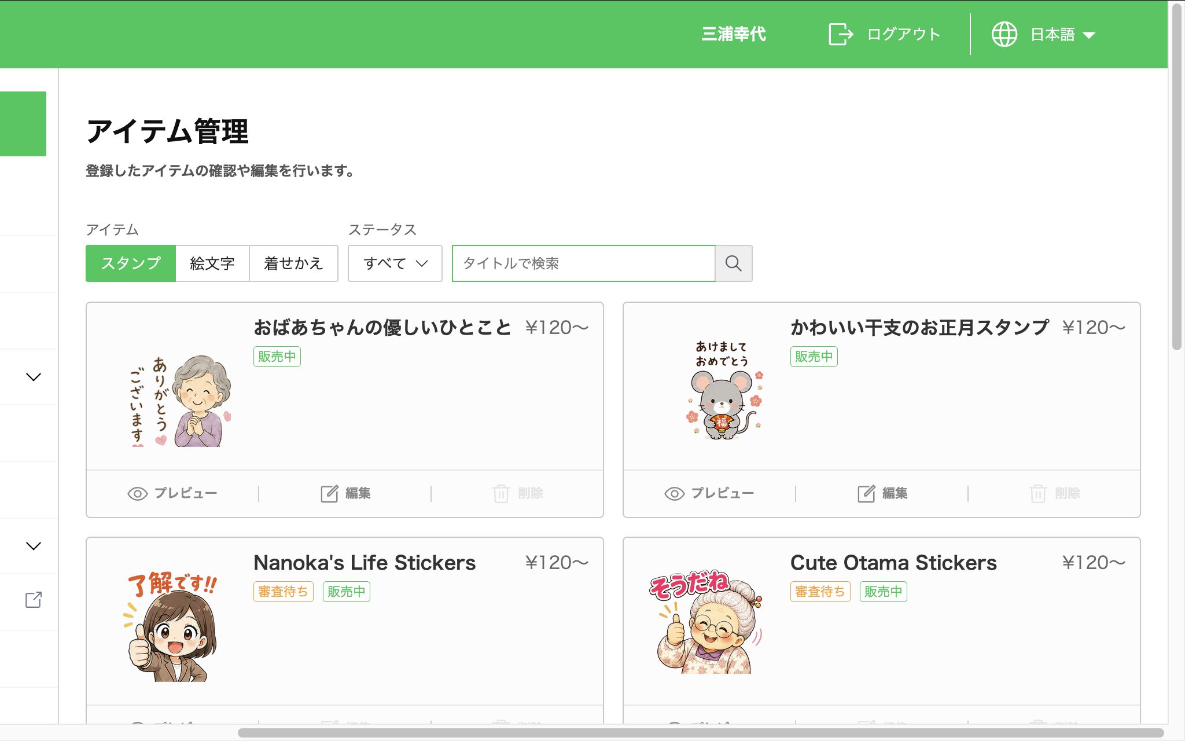Open the Nanoka's Life Stickers title

tap(365, 563)
